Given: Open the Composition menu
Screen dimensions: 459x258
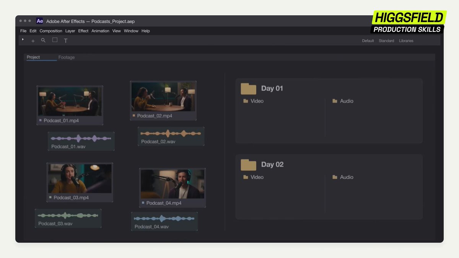Looking at the screenshot, I should tap(51, 31).
